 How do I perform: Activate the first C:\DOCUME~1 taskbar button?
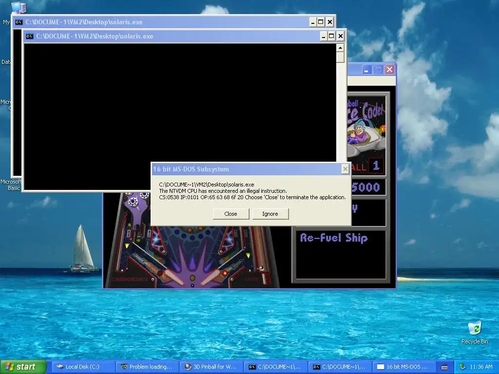pyautogui.click(x=275, y=367)
